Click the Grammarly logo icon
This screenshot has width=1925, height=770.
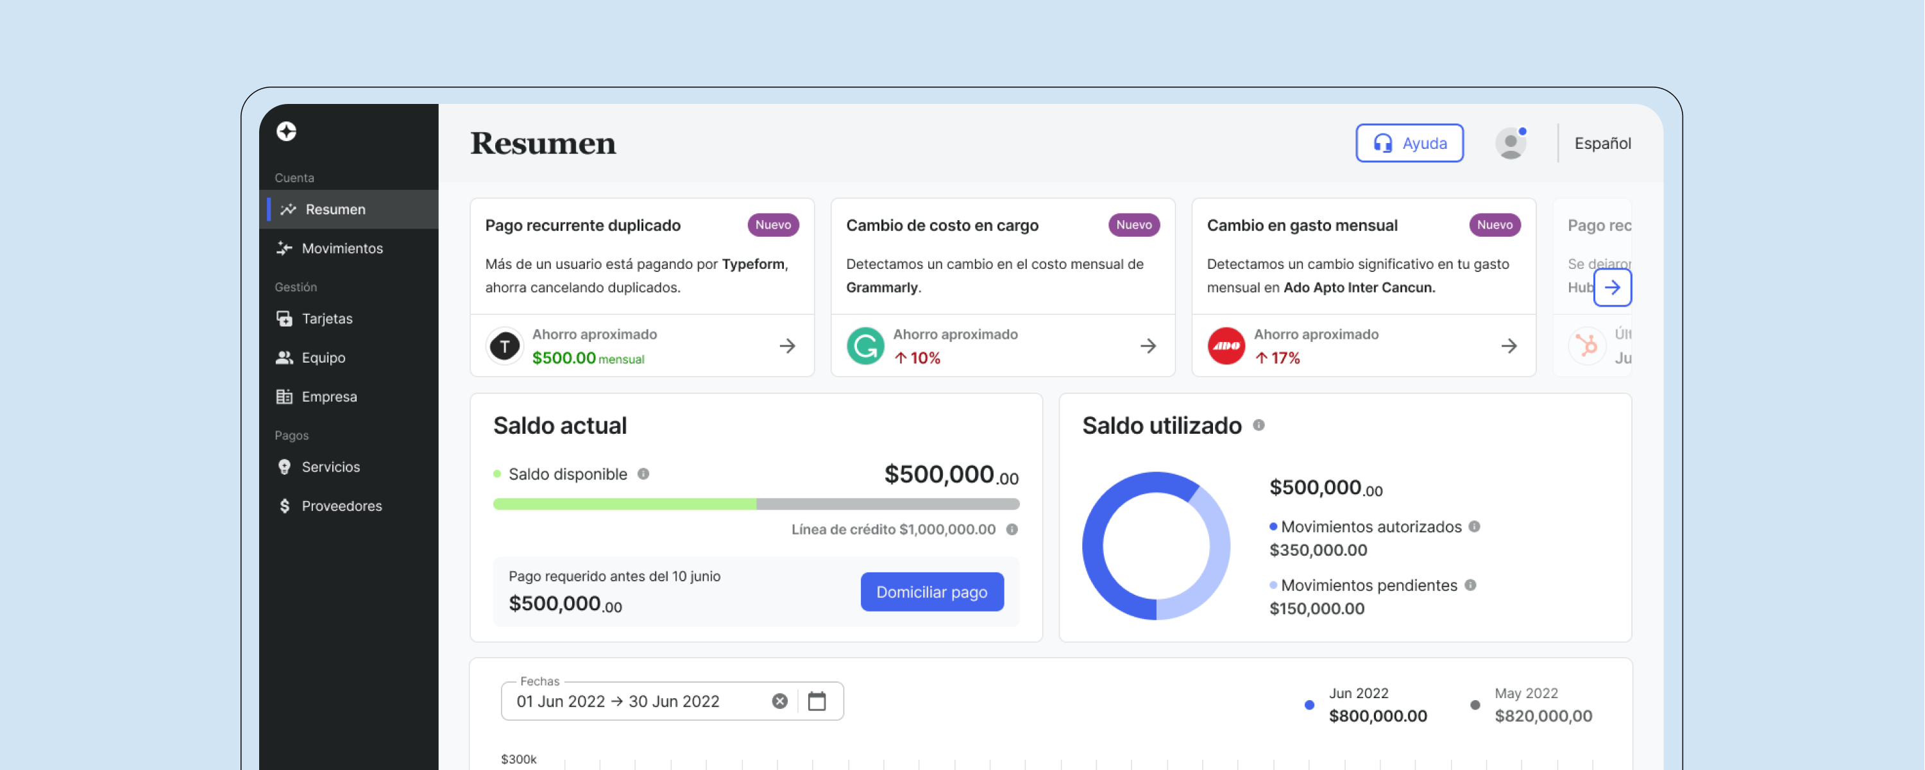tap(865, 345)
